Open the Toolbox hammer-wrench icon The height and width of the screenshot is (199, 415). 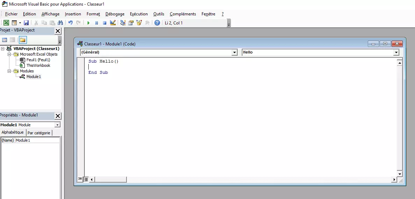pos(147,23)
